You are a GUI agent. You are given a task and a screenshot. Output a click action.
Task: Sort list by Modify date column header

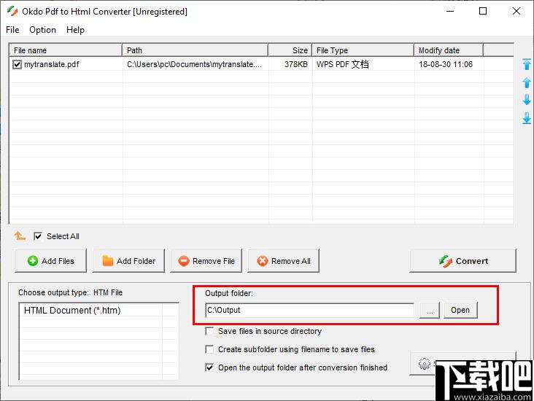click(x=449, y=50)
